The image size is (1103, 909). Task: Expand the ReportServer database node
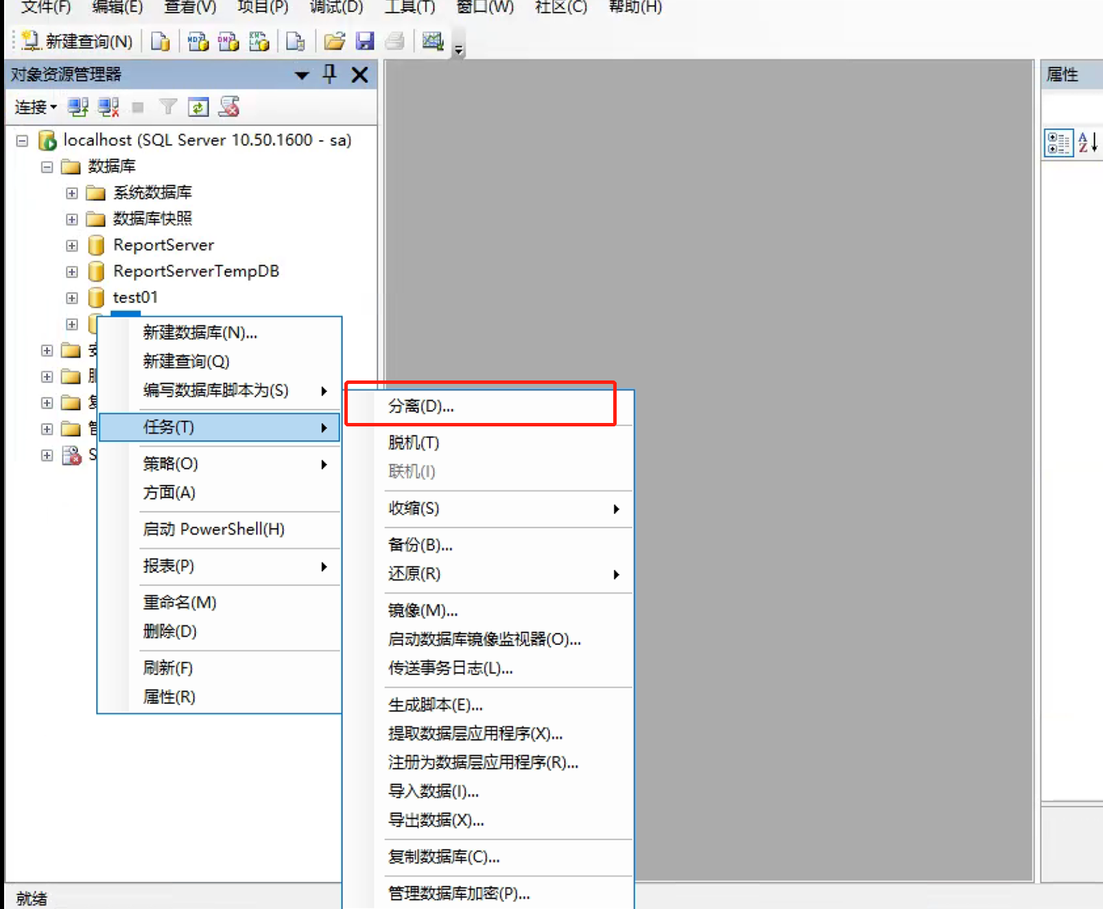coord(72,245)
